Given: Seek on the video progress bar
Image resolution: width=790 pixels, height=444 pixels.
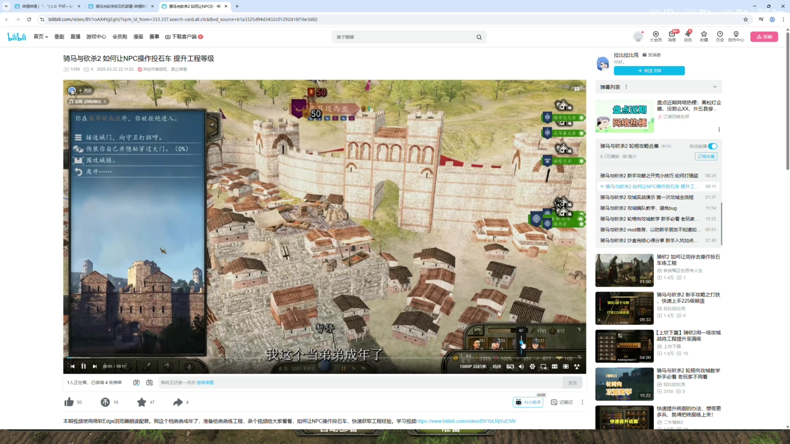Looking at the screenshot, I should click(x=325, y=358).
